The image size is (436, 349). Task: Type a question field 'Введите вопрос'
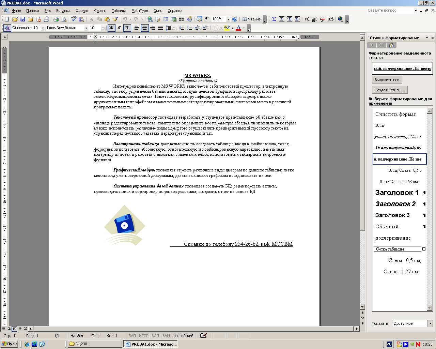[x=390, y=11]
